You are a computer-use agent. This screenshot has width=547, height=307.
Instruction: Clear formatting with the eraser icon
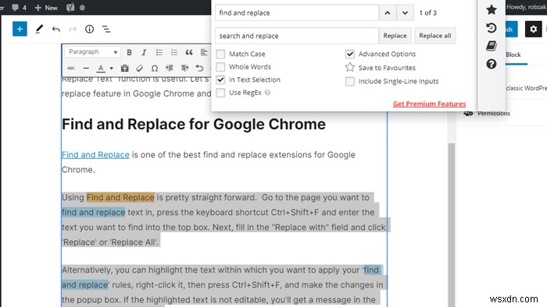point(140,68)
